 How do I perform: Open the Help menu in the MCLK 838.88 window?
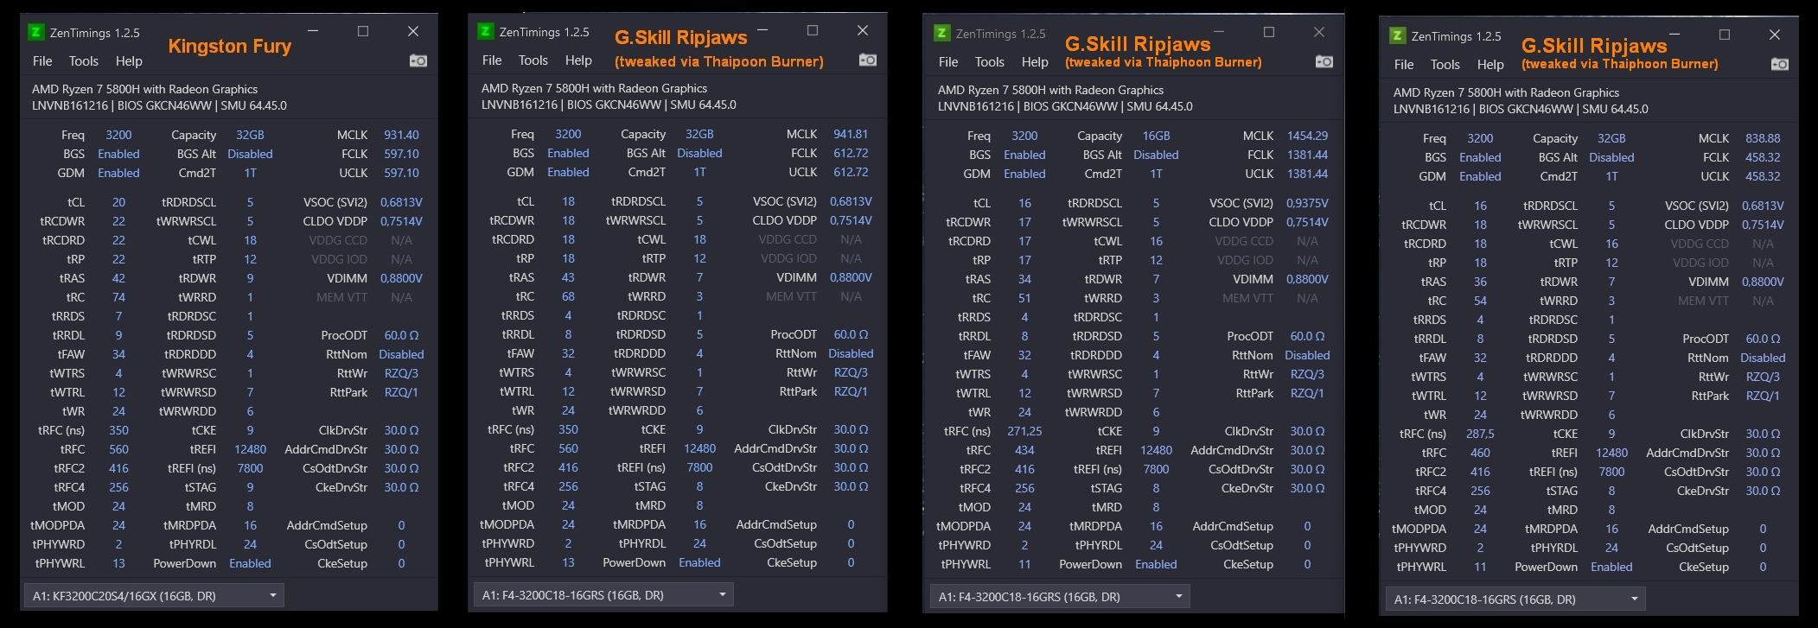tap(1490, 65)
